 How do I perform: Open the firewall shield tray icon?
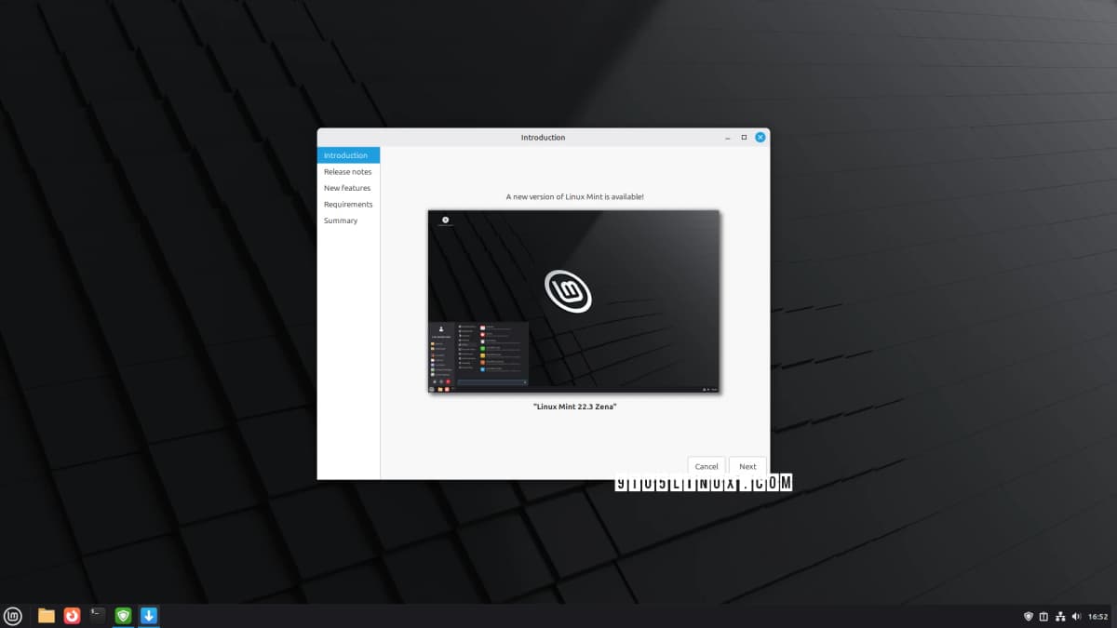tap(1028, 616)
